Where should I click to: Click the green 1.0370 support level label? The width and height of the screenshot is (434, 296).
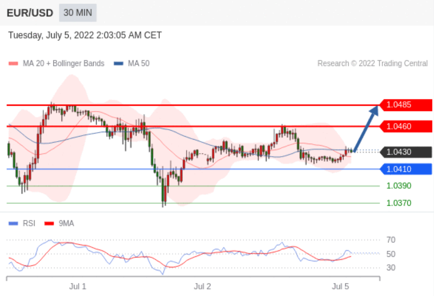pos(399,203)
